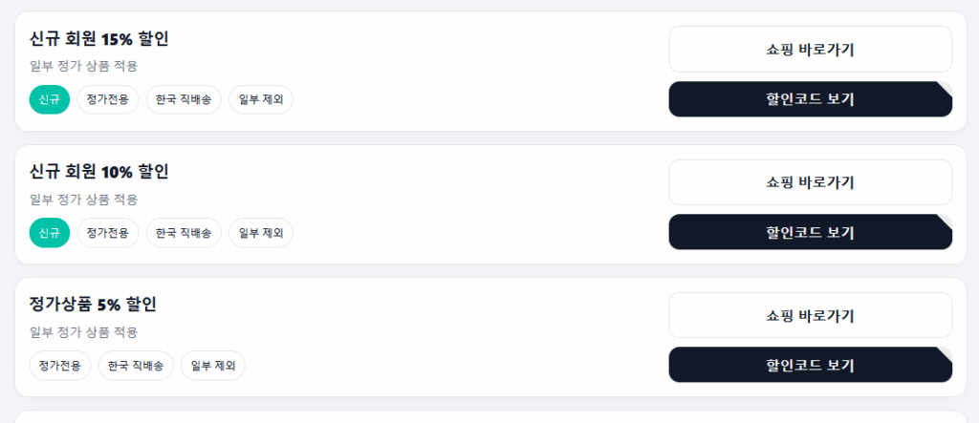View 할인코드 보기 for 정가상품 5% 할인

pos(810,365)
